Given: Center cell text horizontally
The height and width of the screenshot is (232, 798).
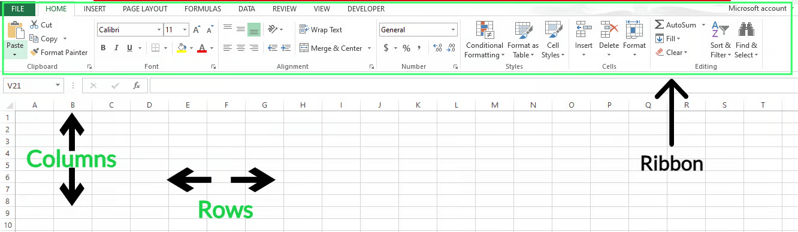Looking at the screenshot, I should click(241, 48).
